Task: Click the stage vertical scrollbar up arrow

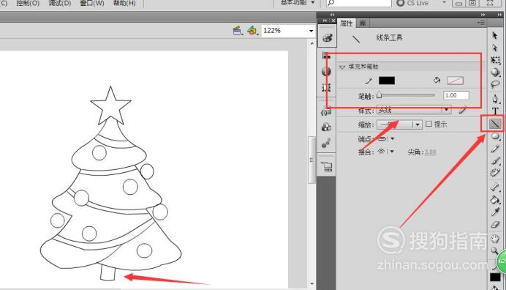Action: point(311,44)
